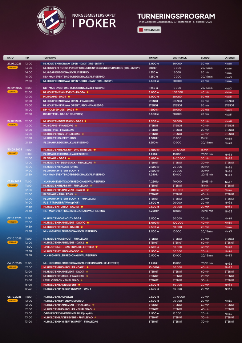The height and width of the screenshot is (343, 242).
Task: Select the Onsdag badge under 01.10.2025
Action: click(13, 185)
